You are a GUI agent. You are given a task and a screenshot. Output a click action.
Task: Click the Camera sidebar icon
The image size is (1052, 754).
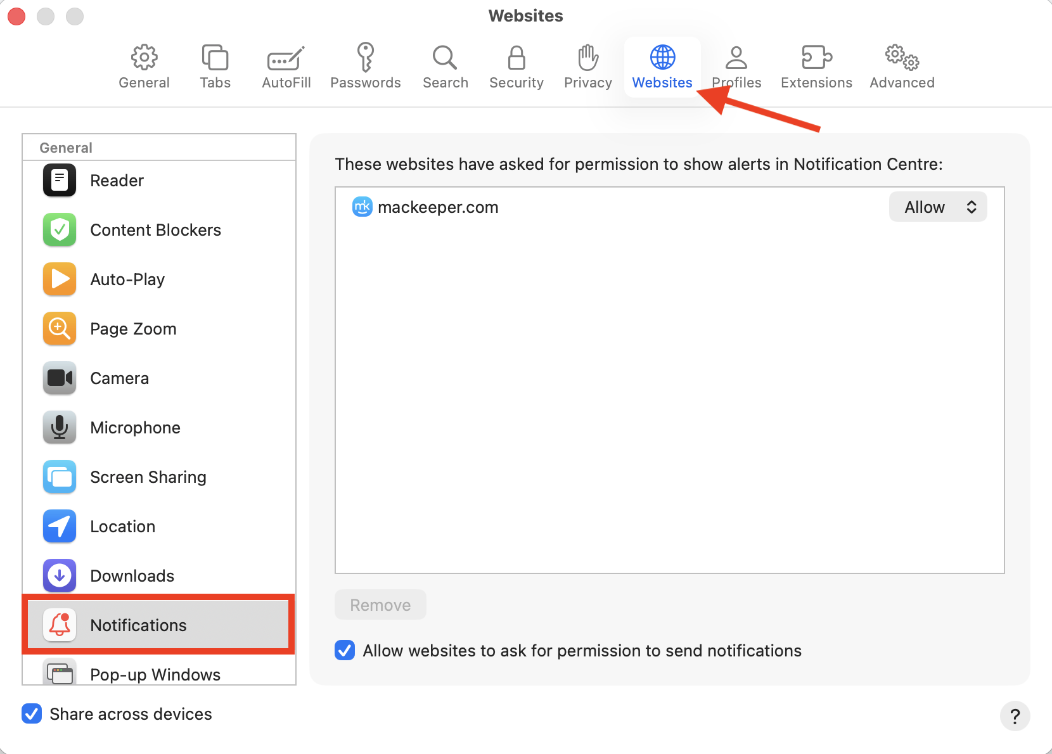(x=59, y=378)
